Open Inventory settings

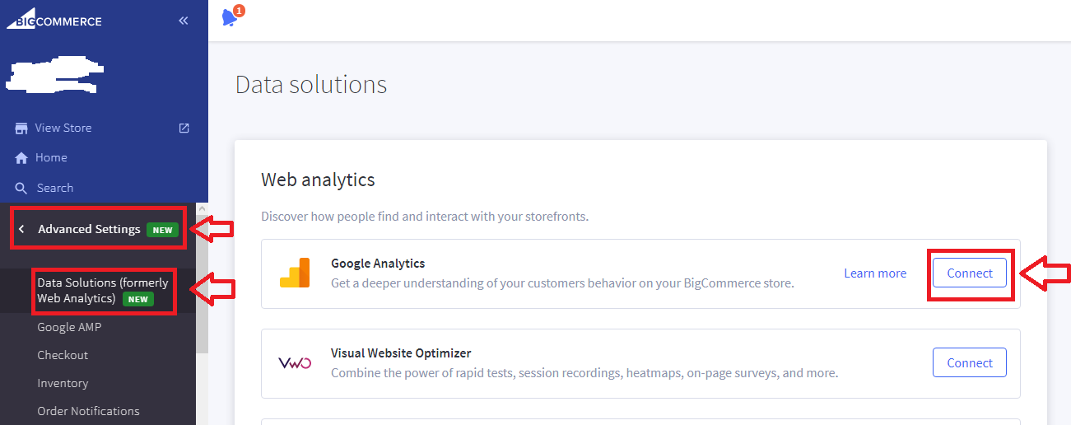click(x=63, y=383)
